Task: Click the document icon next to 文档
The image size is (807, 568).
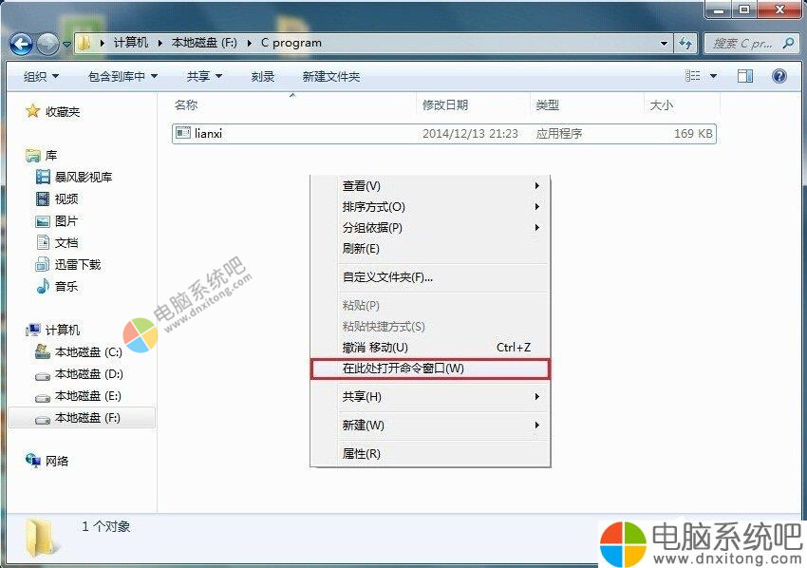Action: coord(44,242)
